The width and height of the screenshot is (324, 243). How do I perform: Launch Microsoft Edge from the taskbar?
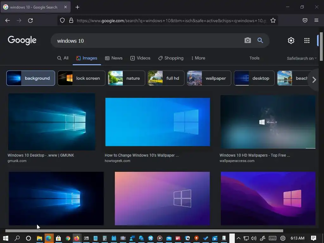[x=49, y=238]
